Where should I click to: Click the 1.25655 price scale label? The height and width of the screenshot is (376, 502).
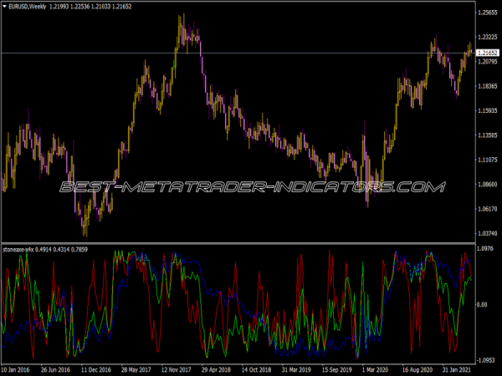coord(487,13)
